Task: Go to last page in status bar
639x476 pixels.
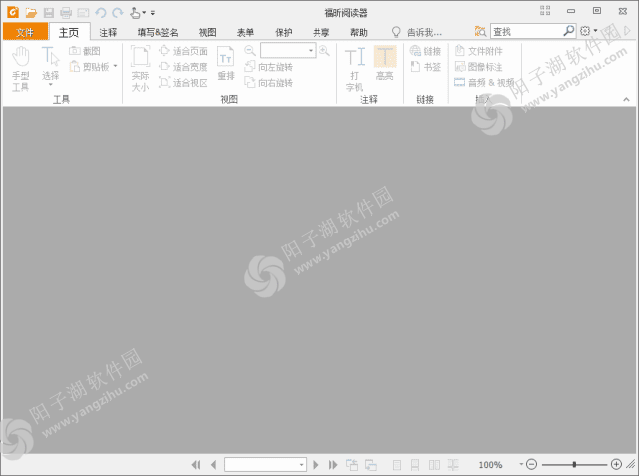Action: click(333, 465)
